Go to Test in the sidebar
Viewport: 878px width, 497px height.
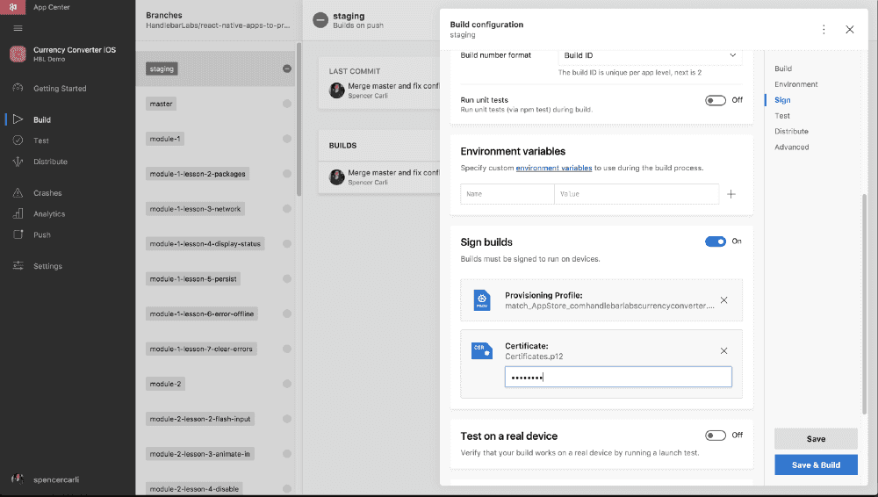pyautogui.click(x=41, y=140)
